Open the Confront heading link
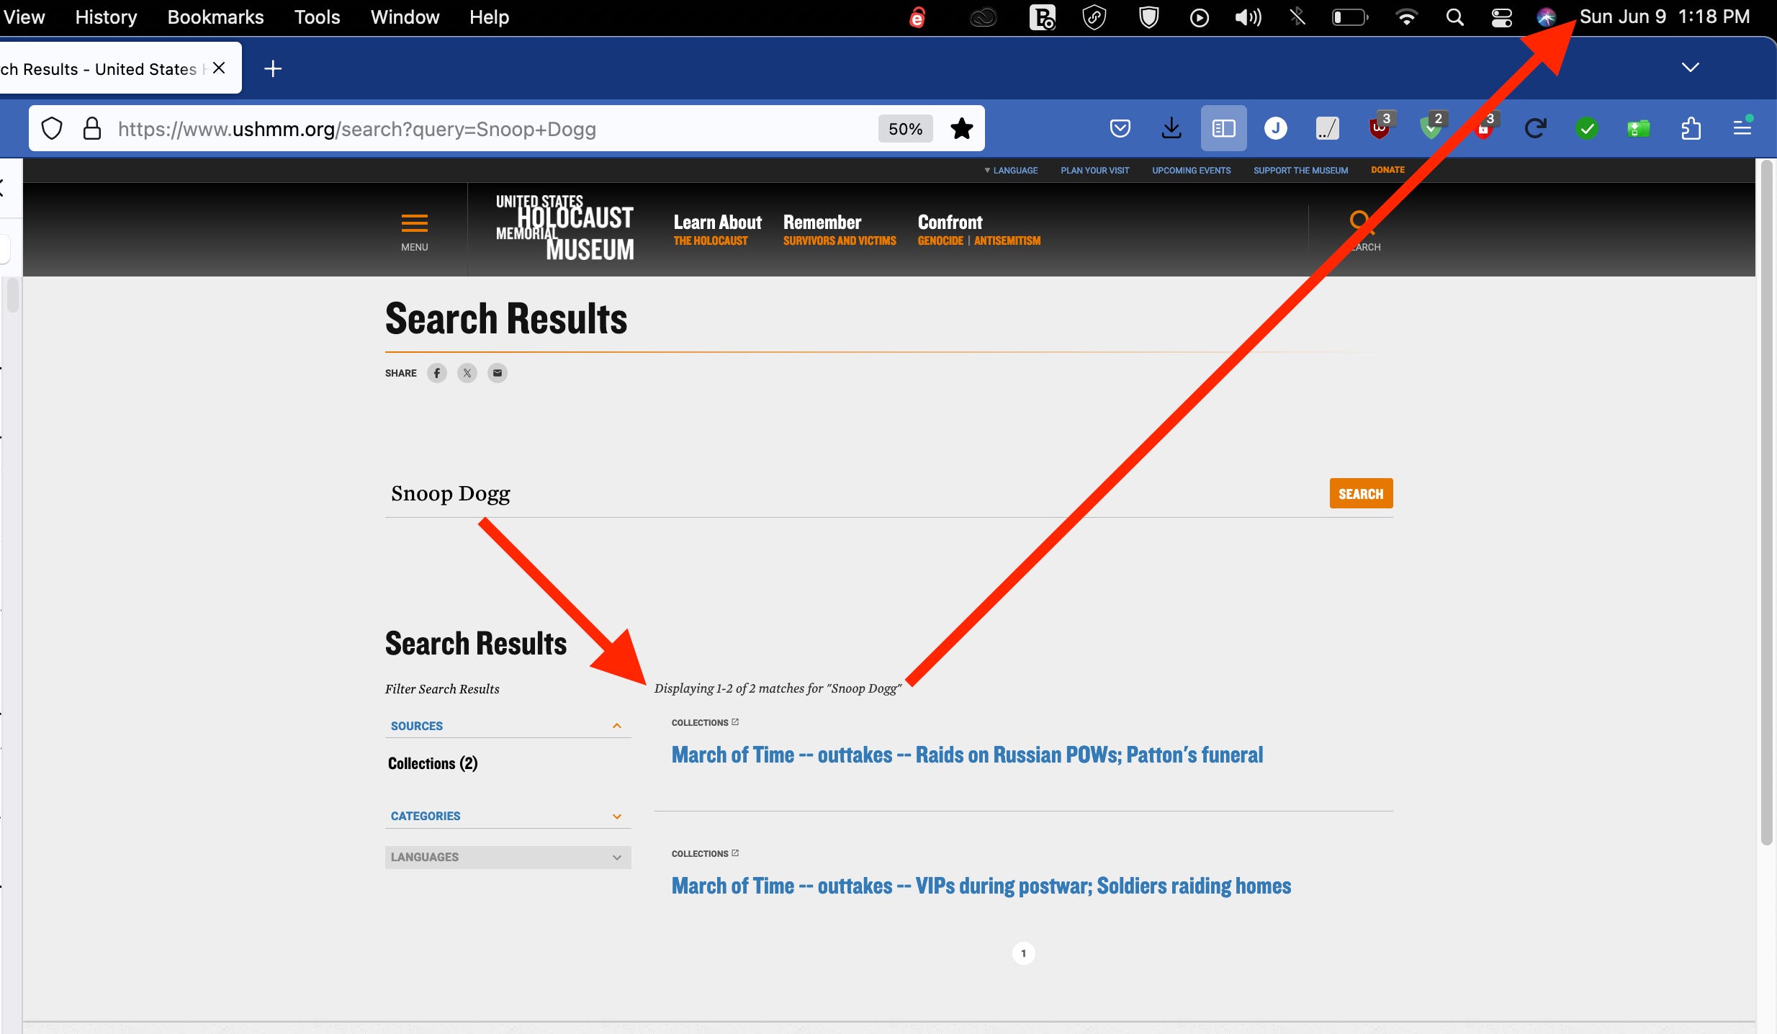 coord(950,222)
